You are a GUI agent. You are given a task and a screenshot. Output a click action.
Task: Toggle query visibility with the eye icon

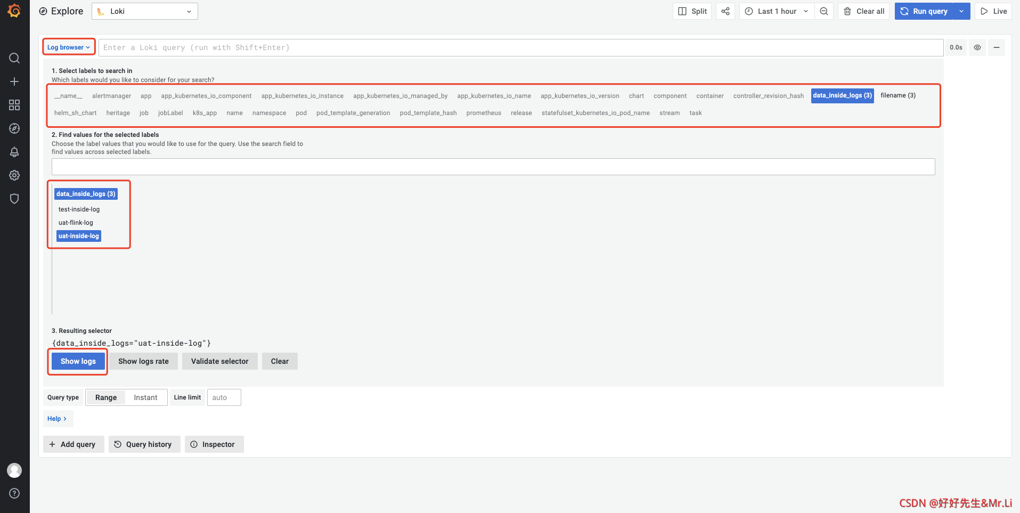click(x=977, y=47)
